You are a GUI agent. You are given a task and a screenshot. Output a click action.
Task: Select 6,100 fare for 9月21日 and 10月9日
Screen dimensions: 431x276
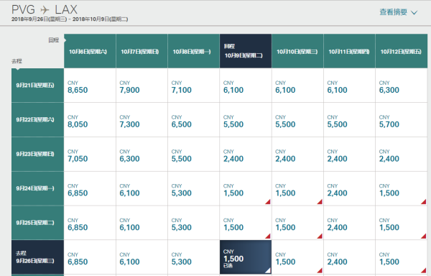[246, 86]
